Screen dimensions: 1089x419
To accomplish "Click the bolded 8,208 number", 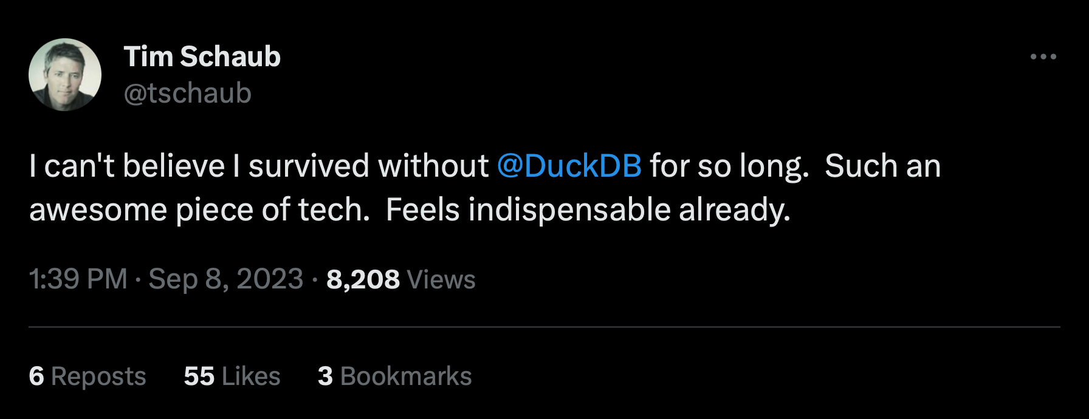I will pyautogui.click(x=362, y=279).
